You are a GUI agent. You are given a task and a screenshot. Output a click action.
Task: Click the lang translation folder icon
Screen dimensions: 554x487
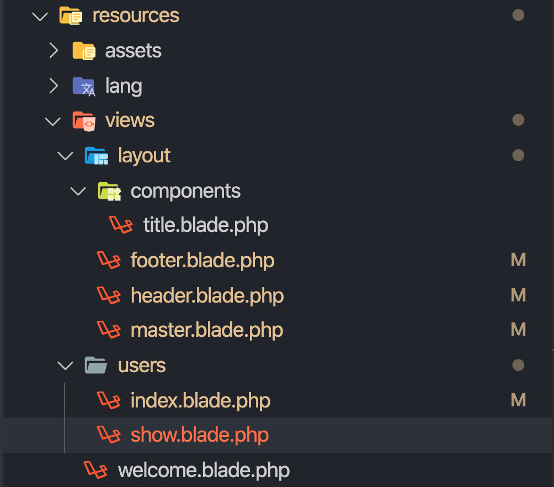click(84, 86)
